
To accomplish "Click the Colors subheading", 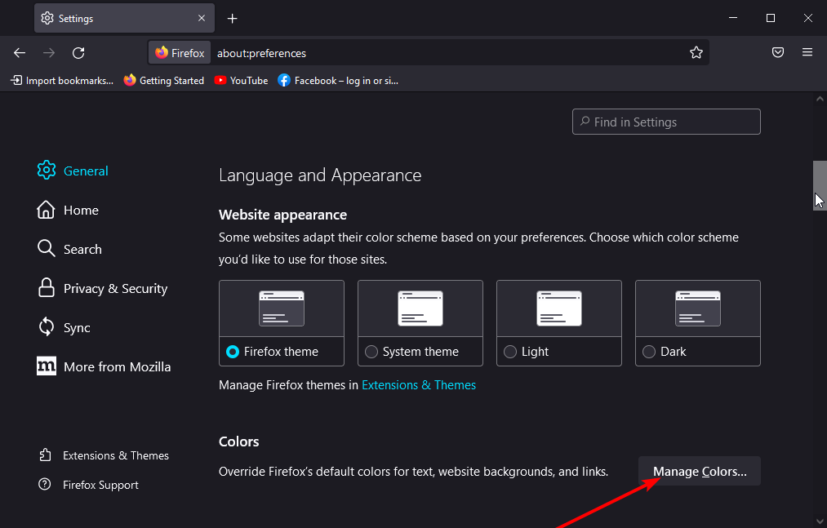I will (x=239, y=441).
